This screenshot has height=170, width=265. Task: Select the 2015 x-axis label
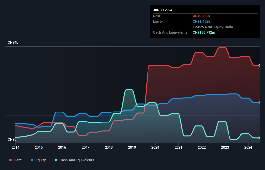point(39,147)
